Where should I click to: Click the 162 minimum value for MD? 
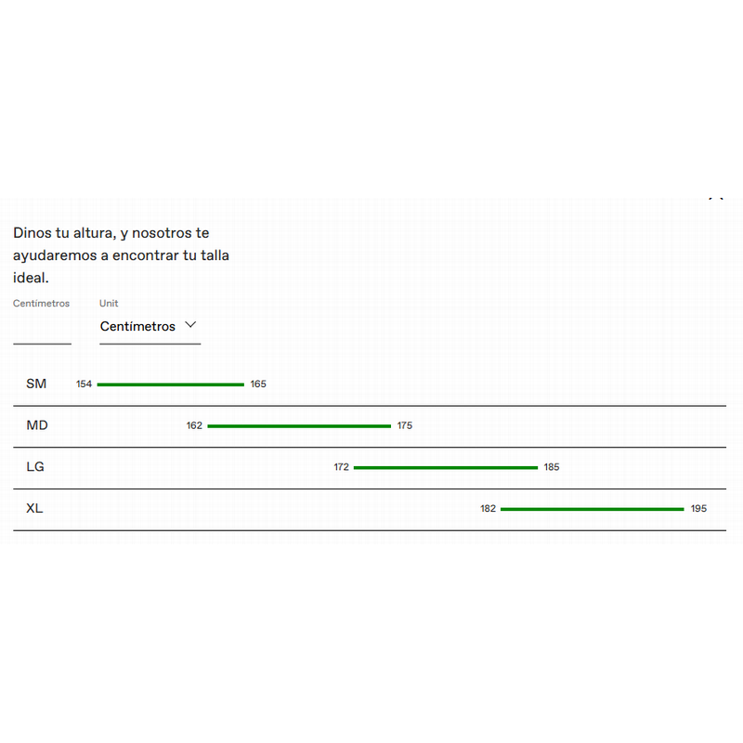[x=194, y=425]
